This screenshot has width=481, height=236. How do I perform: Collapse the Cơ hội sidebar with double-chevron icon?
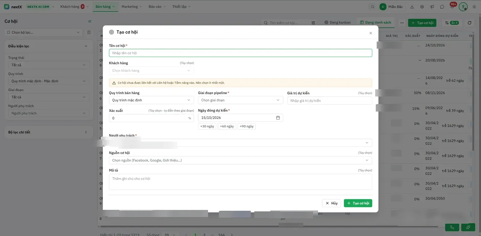coord(90,21)
